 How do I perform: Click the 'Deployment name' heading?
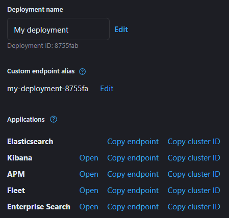35,10
